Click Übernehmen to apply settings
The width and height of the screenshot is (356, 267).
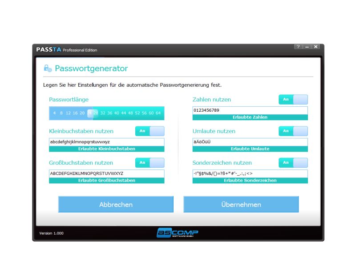241,204
